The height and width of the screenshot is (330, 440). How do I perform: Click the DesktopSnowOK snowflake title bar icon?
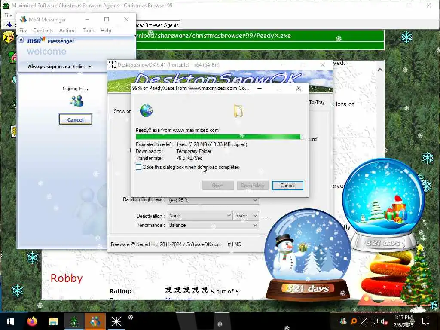click(x=112, y=65)
